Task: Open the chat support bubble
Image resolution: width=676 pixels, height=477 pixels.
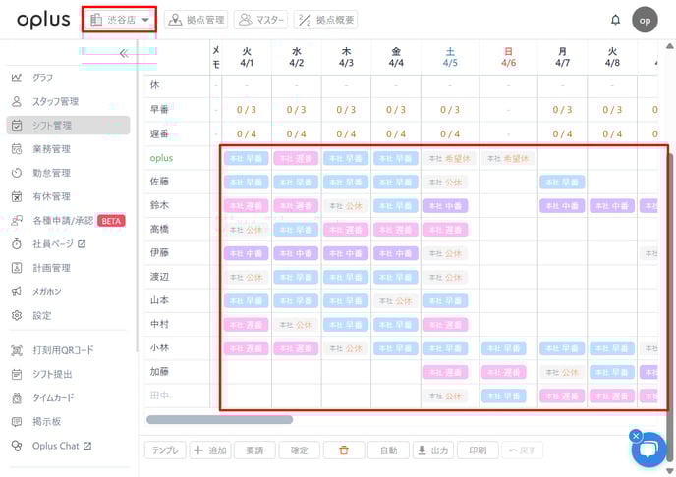Action: 648,450
